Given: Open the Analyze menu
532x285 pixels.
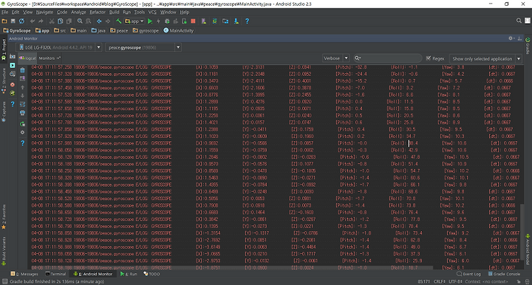Looking at the screenshot, I should tap(78, 12).
